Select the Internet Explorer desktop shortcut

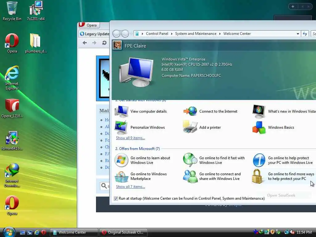point(12,78)
